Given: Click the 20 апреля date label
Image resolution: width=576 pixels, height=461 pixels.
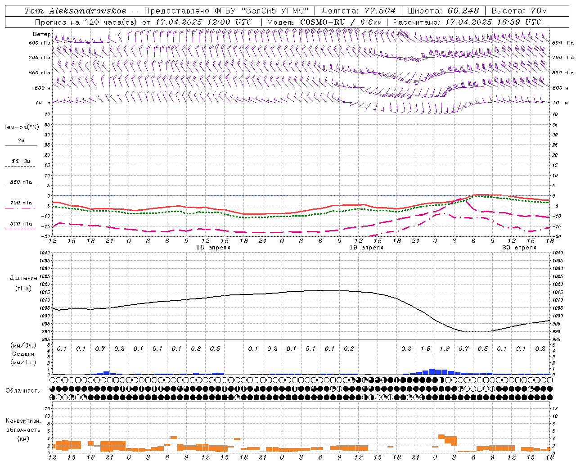Looking at the screenshot, I should (x=519, y=248).
